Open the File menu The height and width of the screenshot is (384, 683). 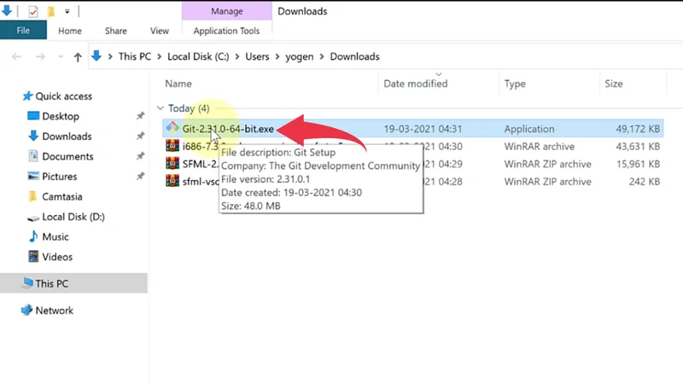pos(23,31)
